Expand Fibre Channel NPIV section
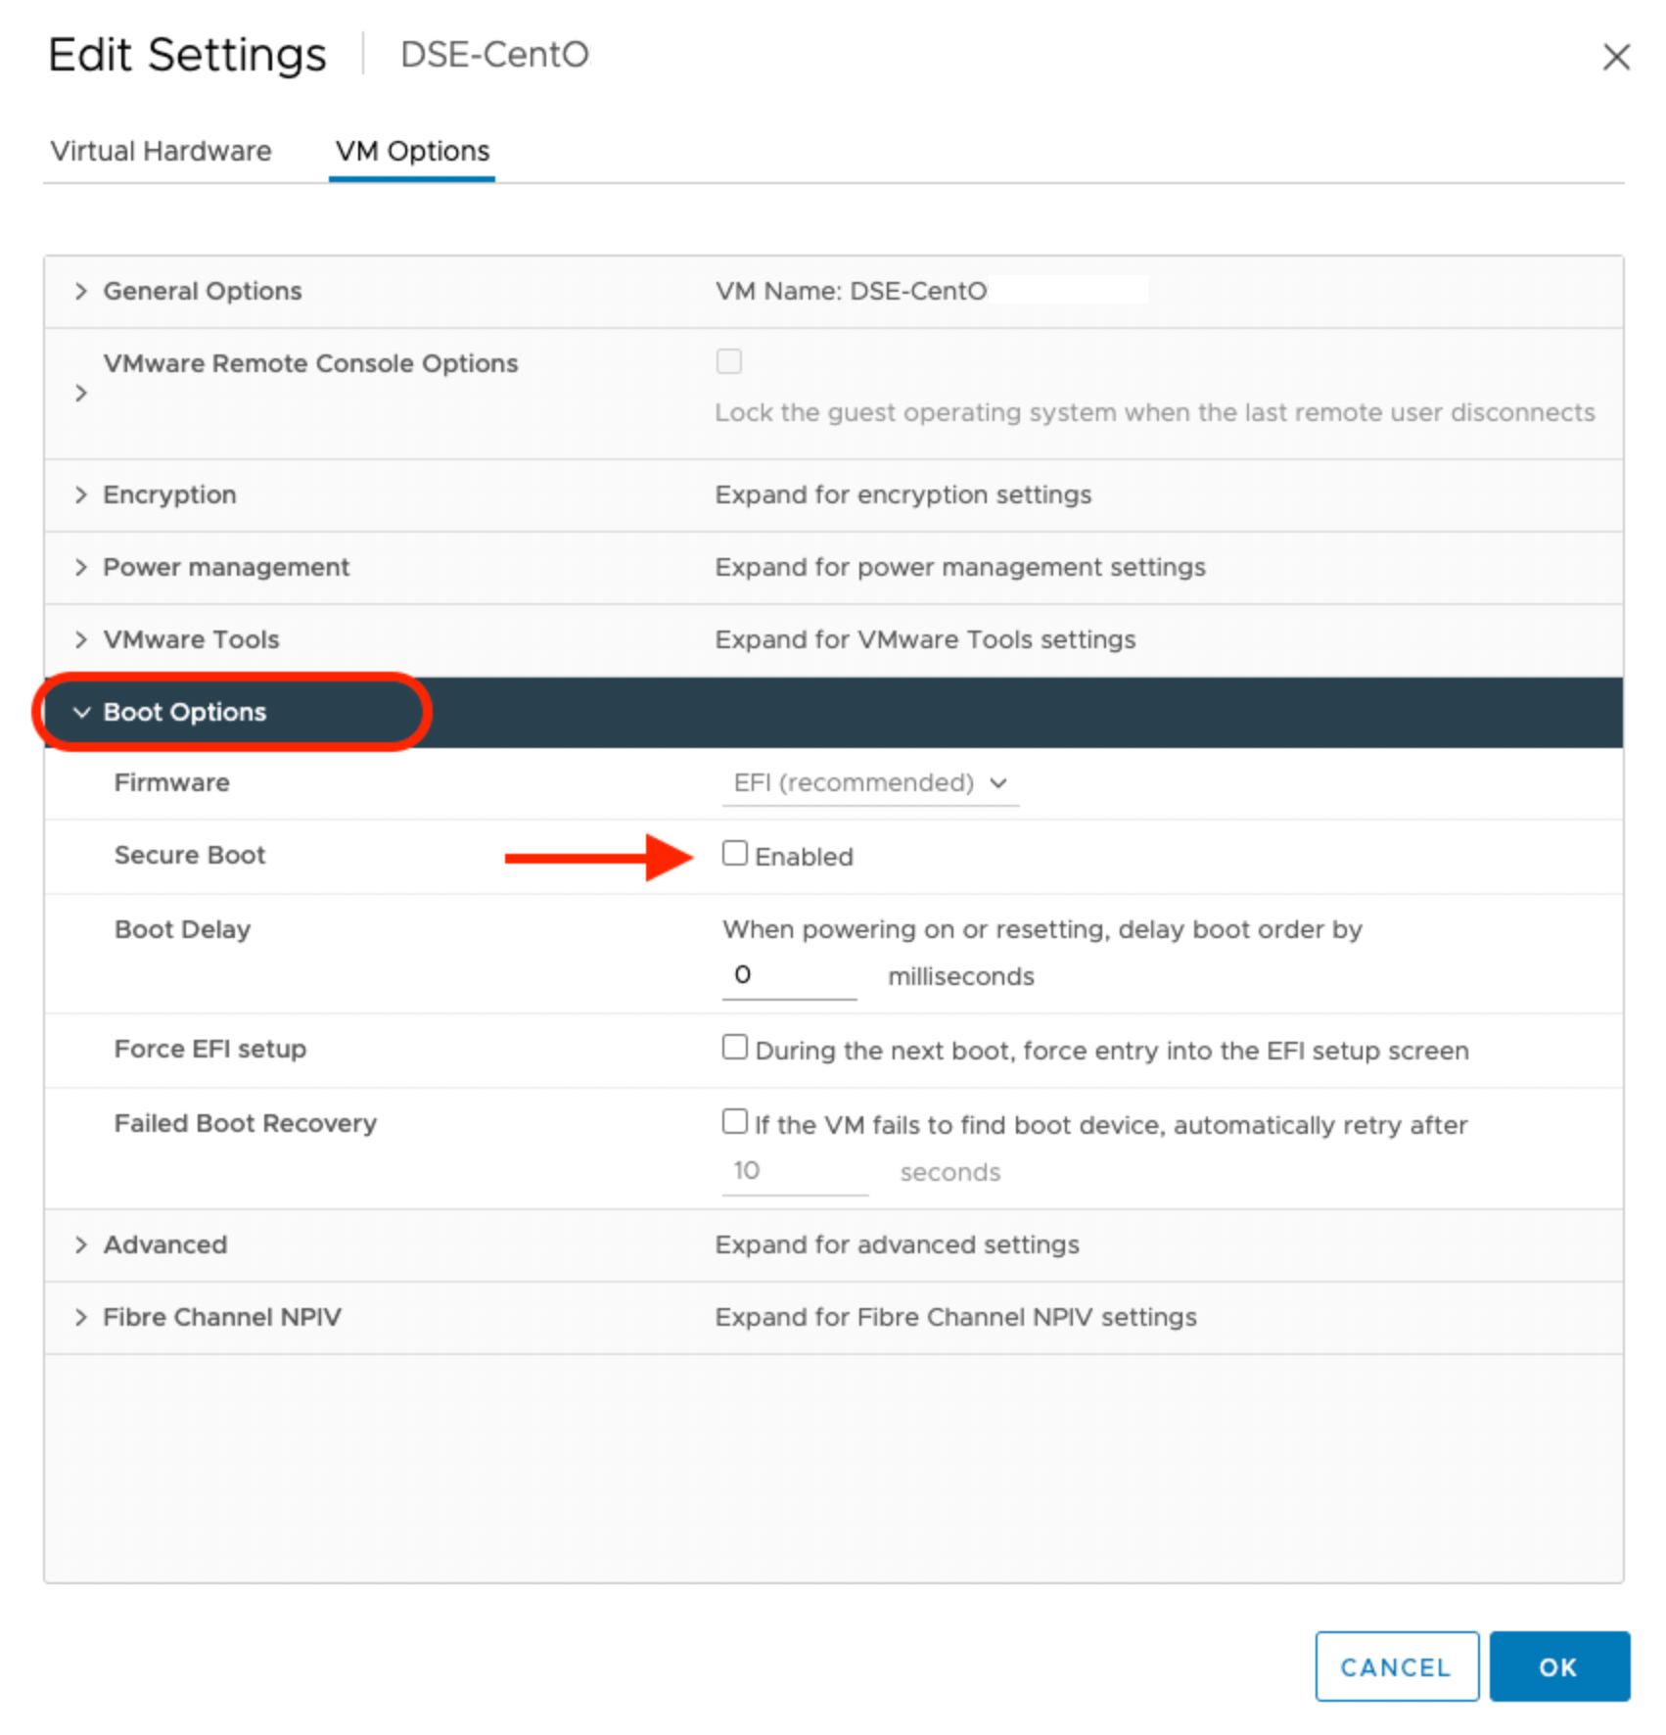Image resolution: width=1666 pixels, height=1735 pixels. tap(81, 1317)
